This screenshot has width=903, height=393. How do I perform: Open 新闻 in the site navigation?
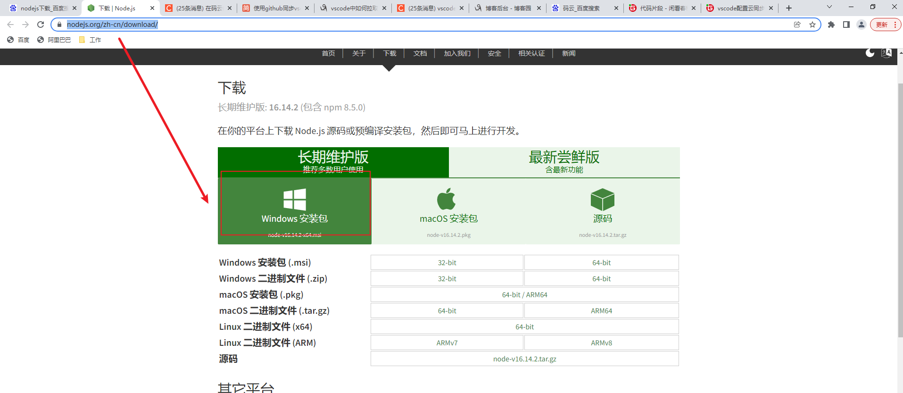[x=569, y=53]
